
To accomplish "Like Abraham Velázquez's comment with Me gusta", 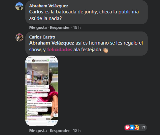I will [38, 27].
